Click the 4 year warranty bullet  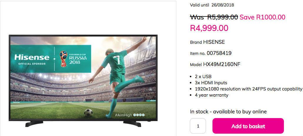[x=212, y=95]
